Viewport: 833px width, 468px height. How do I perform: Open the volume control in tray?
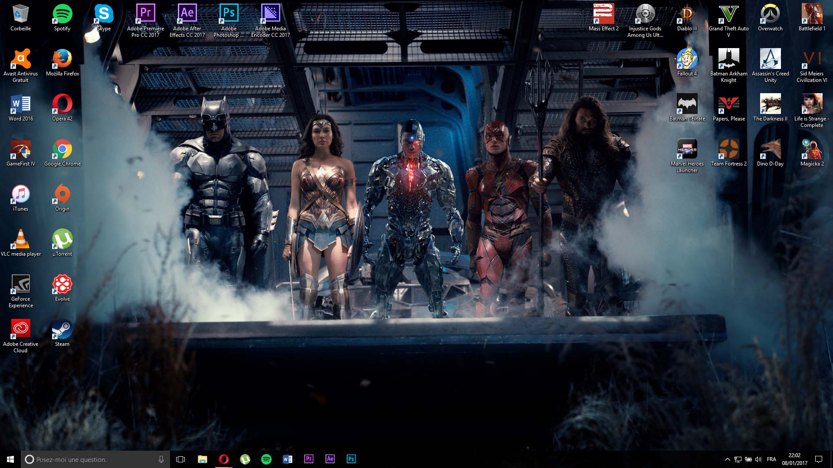(758, 459)
